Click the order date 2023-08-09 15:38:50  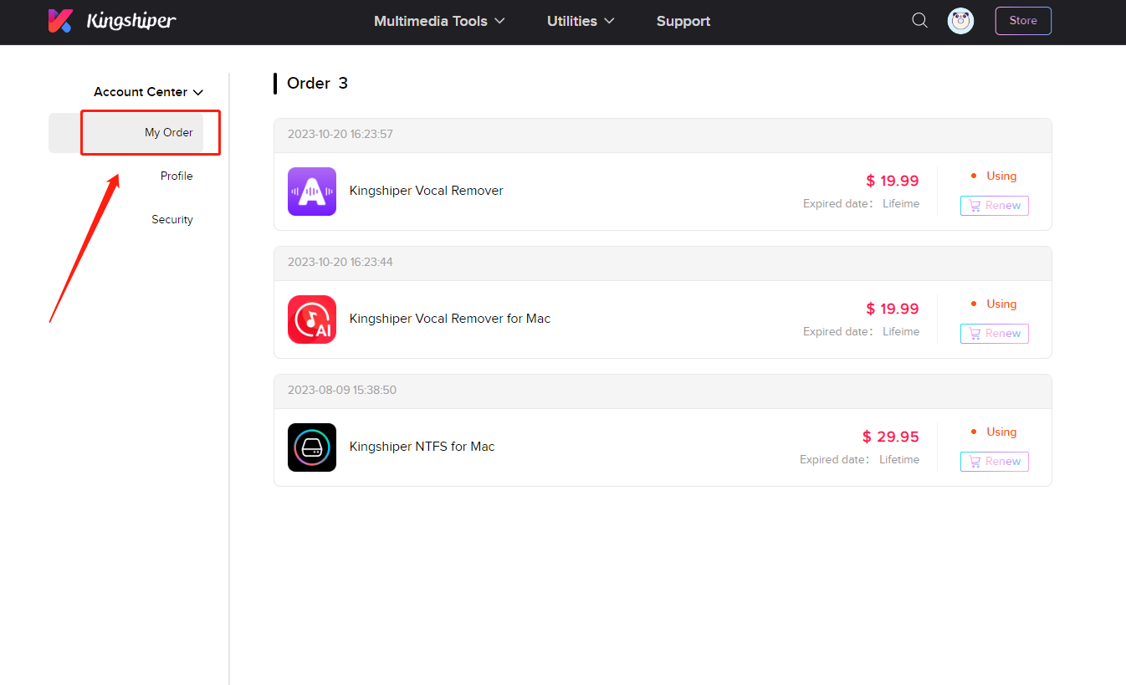(342, 390)
